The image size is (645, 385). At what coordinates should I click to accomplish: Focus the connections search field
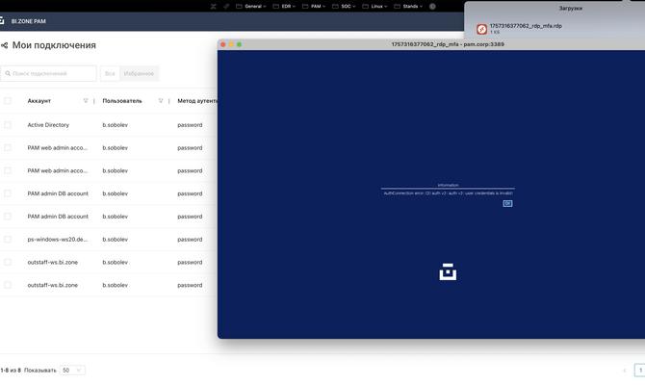(x=48, y=73)
